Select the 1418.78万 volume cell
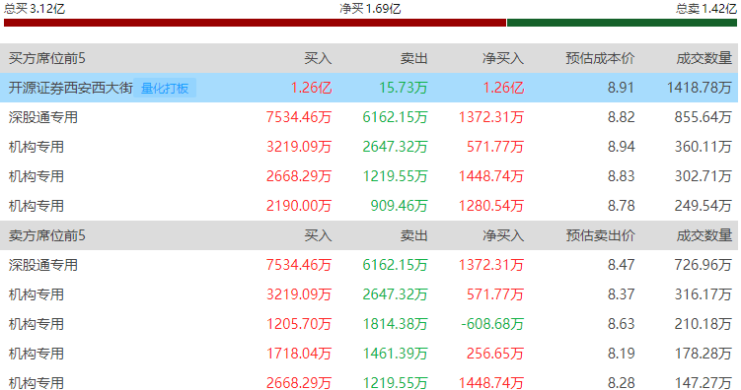Viewport: 741px width, 390px height. [700, 88]
